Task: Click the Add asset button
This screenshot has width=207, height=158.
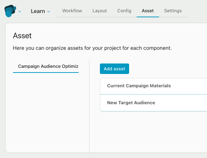Action: click(114, 69)
